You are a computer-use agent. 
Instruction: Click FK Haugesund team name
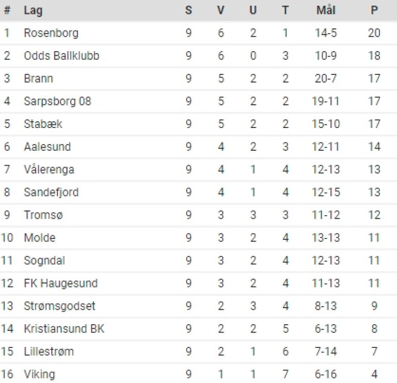60,283
